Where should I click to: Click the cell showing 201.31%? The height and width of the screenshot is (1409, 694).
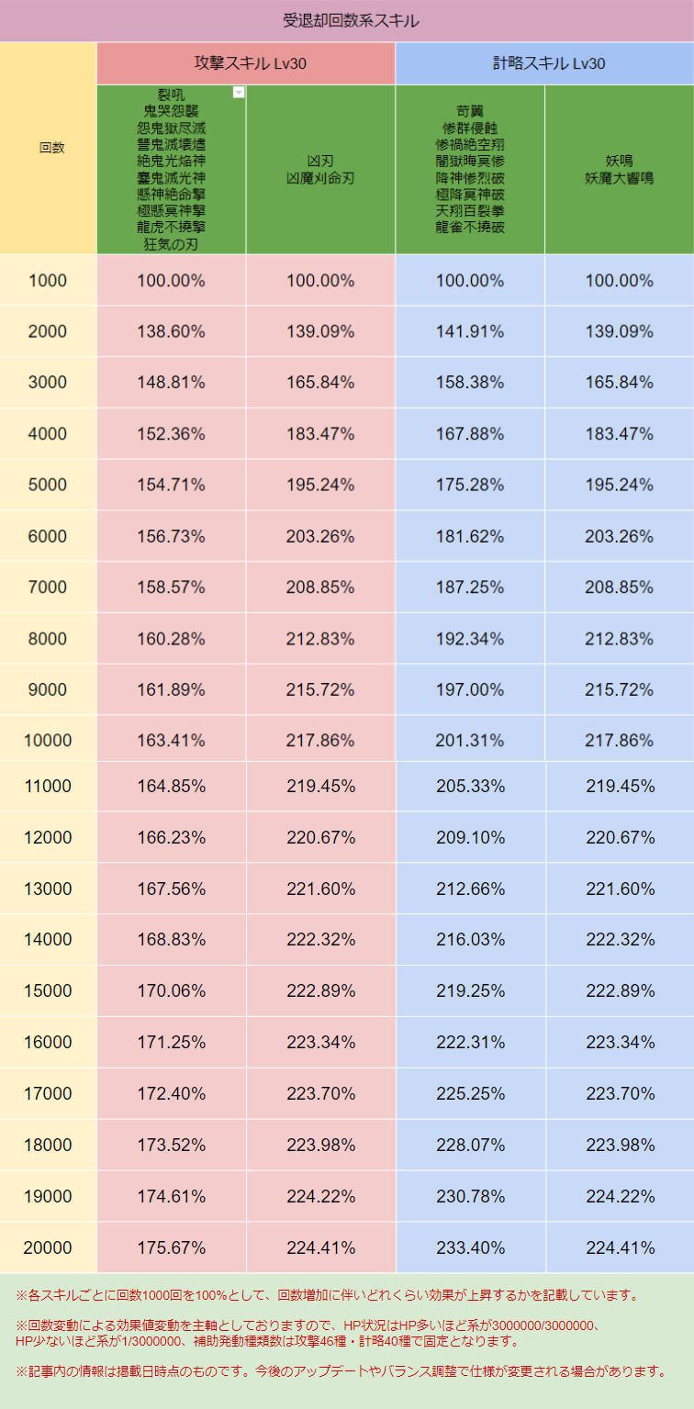470,741
